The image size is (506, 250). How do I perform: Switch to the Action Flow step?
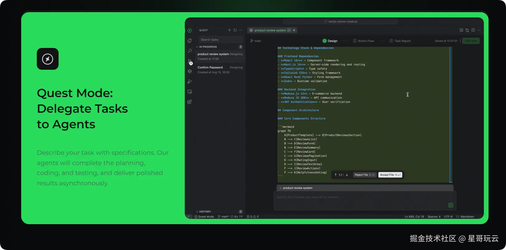point(363,41)
